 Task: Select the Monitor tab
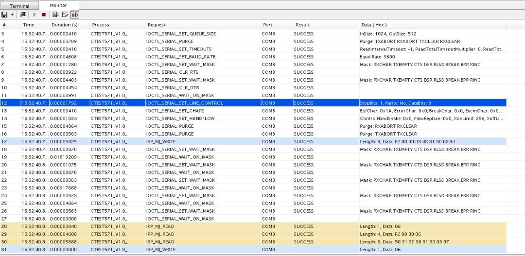[x=58, y=5]
